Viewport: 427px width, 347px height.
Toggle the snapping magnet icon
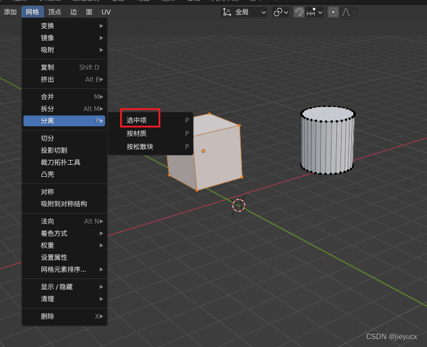(x=299, y=12)
